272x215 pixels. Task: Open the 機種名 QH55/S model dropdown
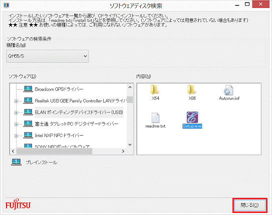pos(48,56)
